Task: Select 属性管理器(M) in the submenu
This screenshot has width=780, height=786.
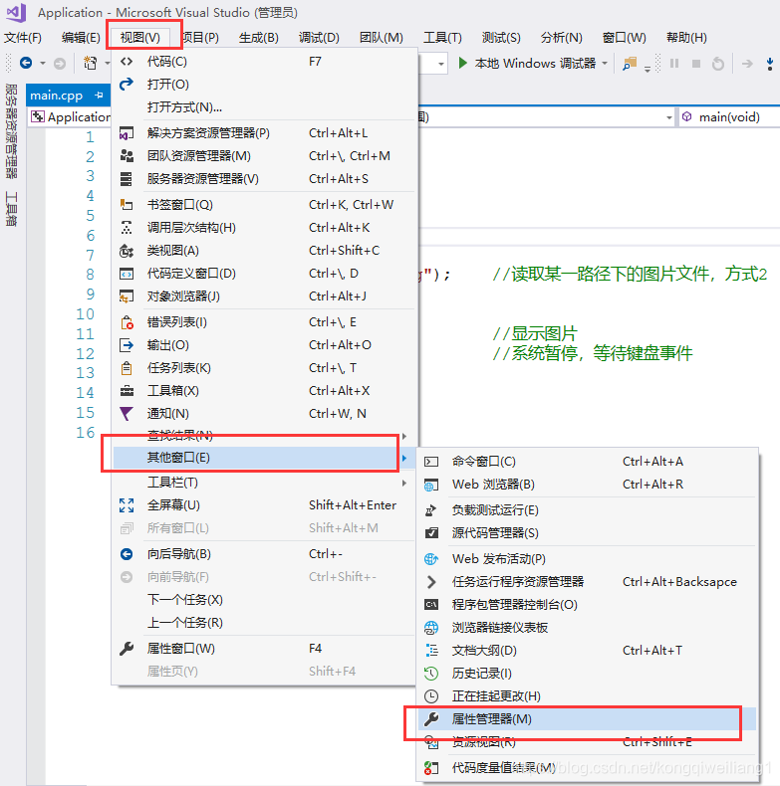Action: point(588,718)
